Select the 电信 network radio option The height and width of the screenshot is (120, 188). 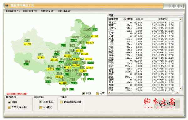(97, 93)
